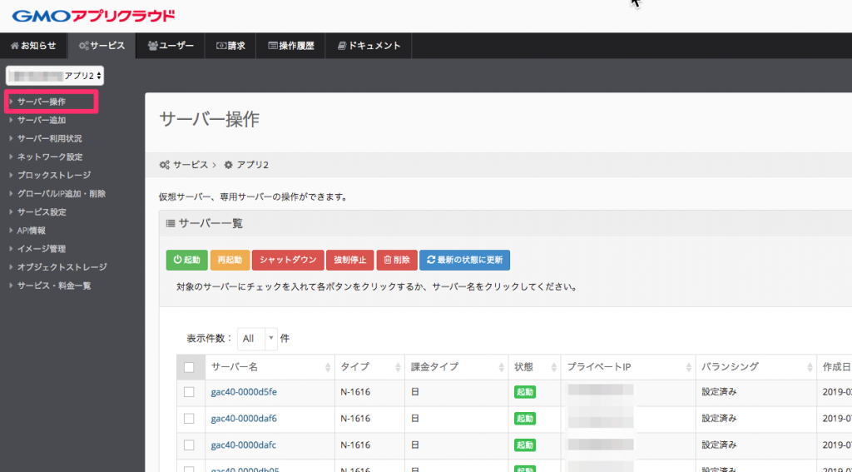Open the ユーザー tab
Image resolution: width=852 pixels, height=472 pixels.
point(171,46)
